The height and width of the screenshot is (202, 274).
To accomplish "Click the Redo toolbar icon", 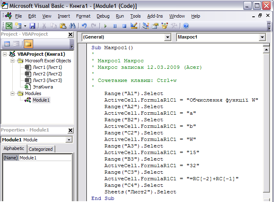I will (93, 26).
